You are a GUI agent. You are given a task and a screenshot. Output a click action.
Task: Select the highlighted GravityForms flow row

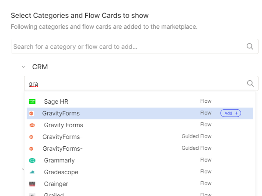click(x=140, y=113)
